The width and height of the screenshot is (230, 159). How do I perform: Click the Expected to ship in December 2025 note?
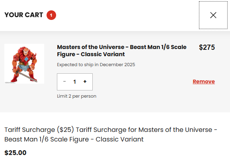click(96, 65)
